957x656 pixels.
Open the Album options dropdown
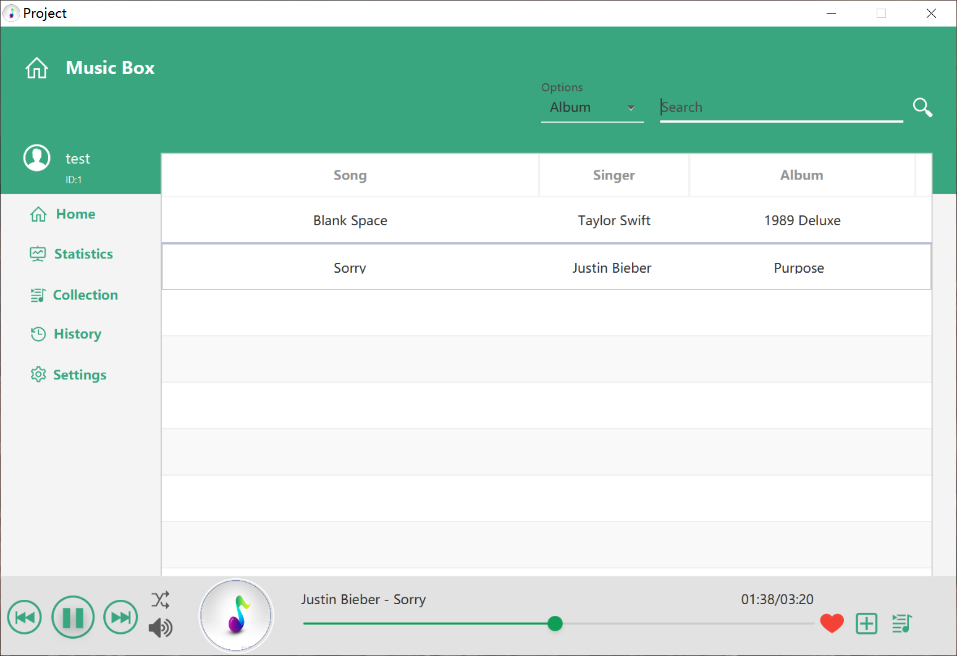click(x=592, y=107)
